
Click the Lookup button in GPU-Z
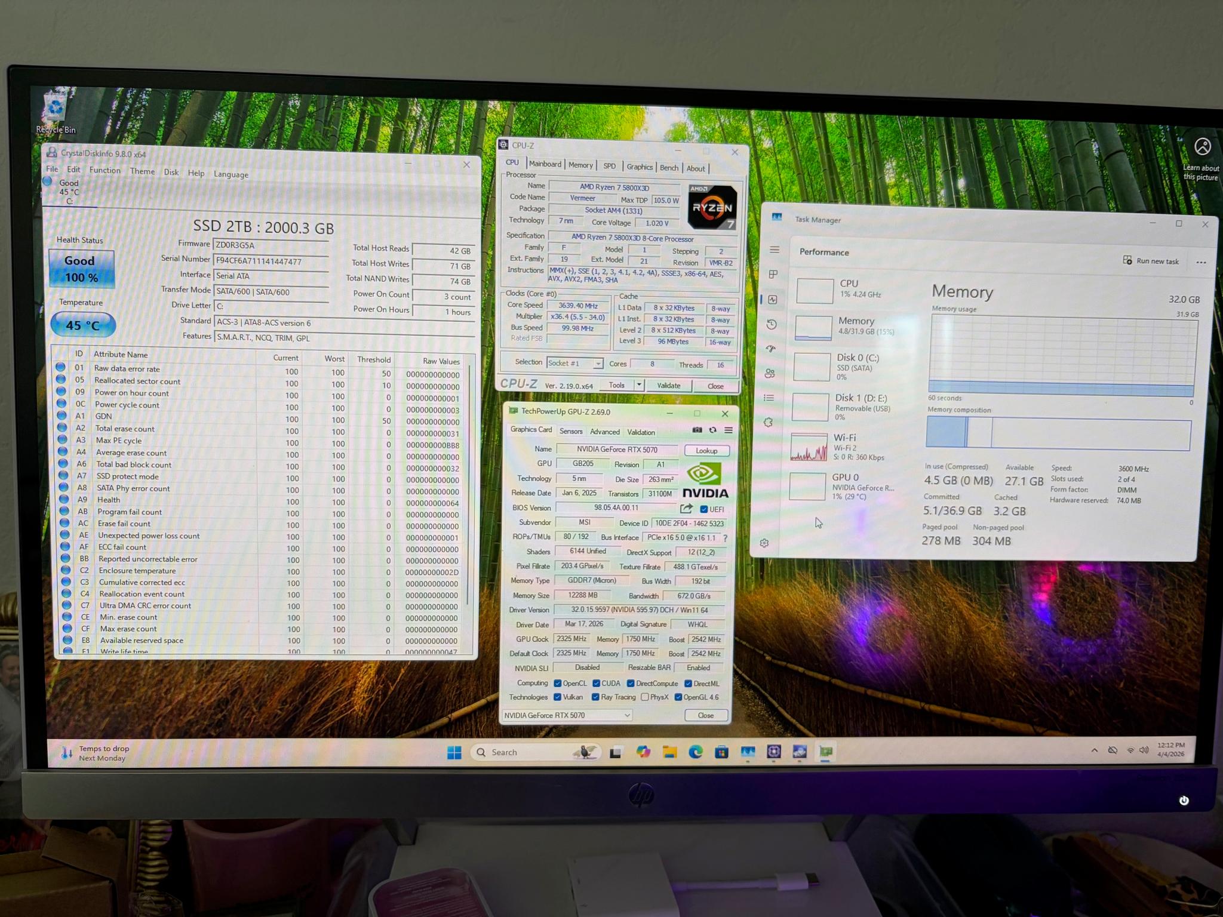tap(706, 451)
